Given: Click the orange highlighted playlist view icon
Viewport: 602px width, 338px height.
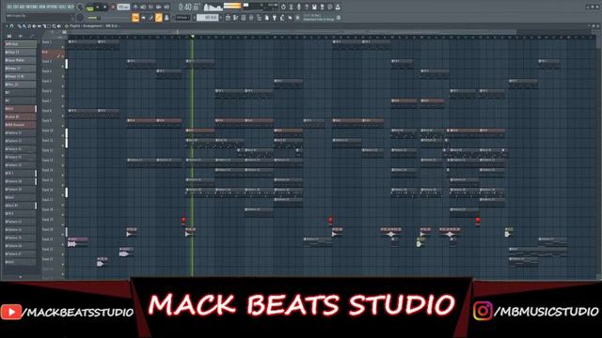Looking at the screenshot, I should tap(135, 17).
